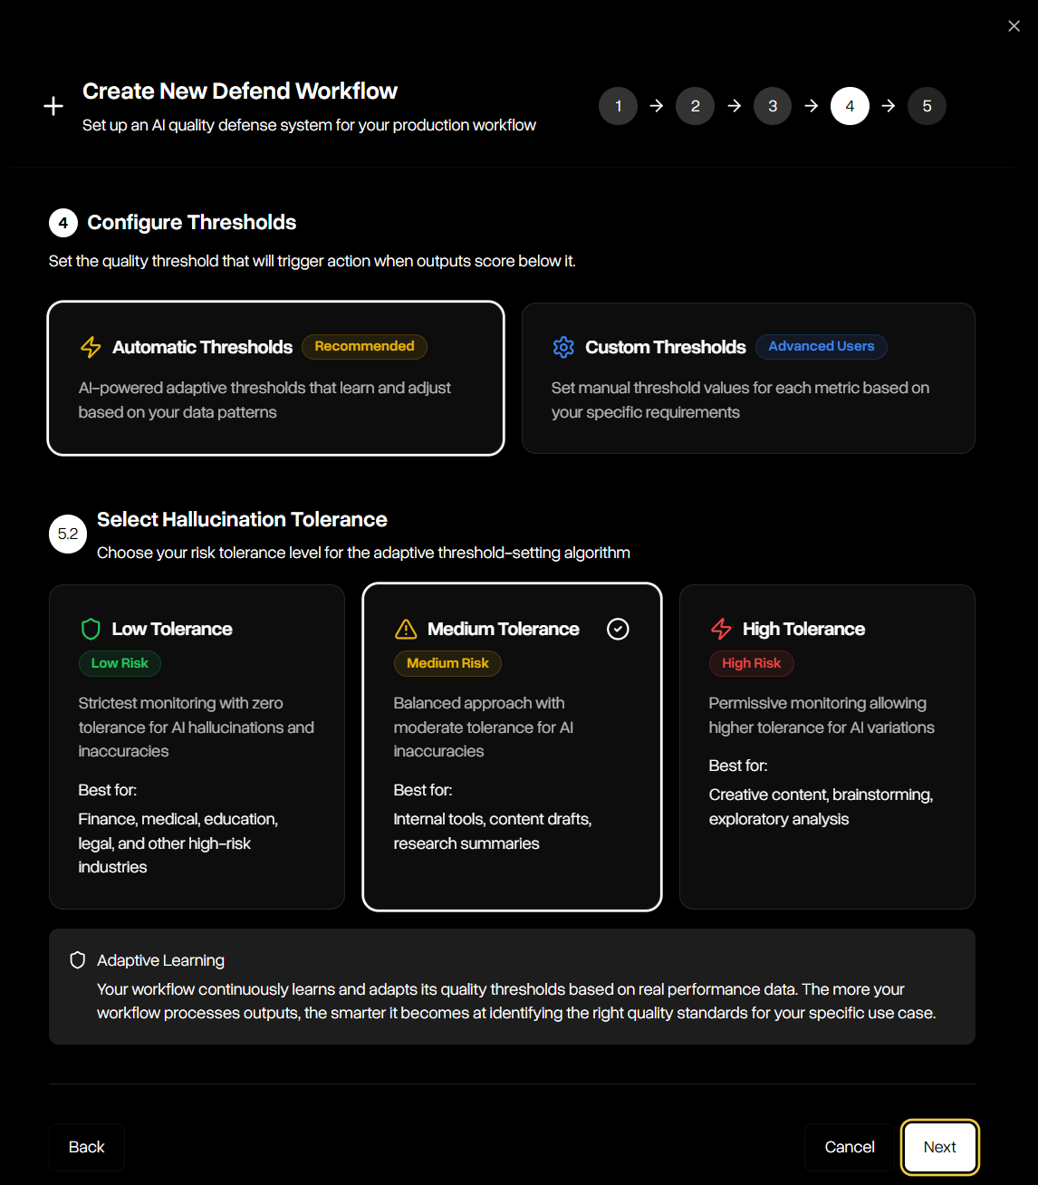1038x1185 pixels.
Task: Click the shield icon on Low Tolerance
Action: [x=91, y=628]
